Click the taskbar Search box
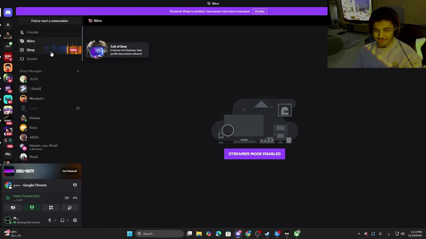This screenshot has height=239, width=426. 160,234
